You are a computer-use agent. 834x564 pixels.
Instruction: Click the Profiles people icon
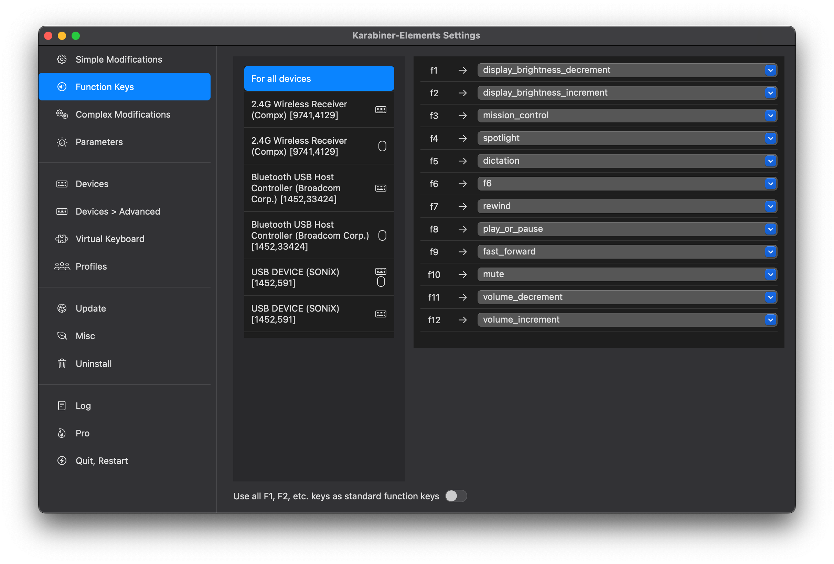pos(62,267)
